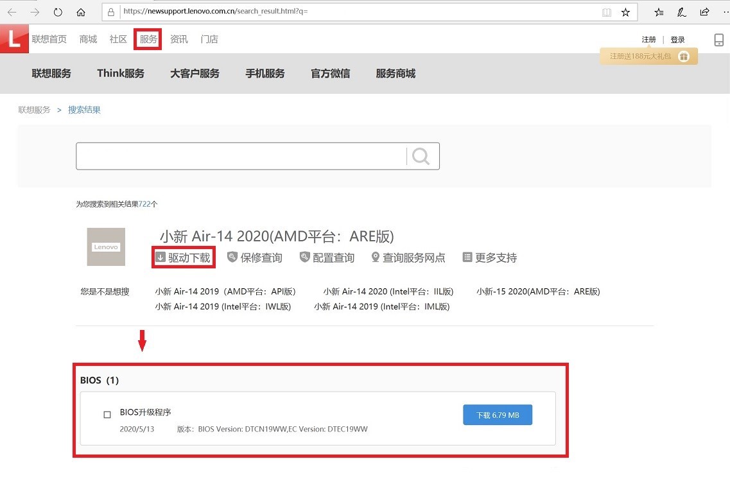Open 服务 in top navigation
Image resolution: width=730 pixels, height=486 pixels.
coord(148,39)
